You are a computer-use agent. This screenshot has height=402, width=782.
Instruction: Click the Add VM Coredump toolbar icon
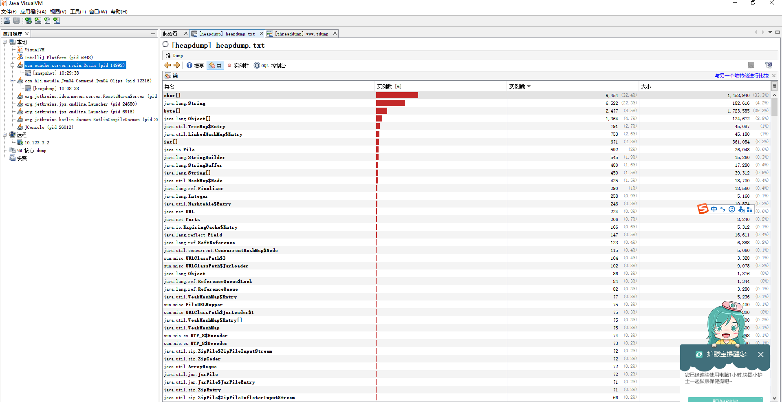(47, 21)
